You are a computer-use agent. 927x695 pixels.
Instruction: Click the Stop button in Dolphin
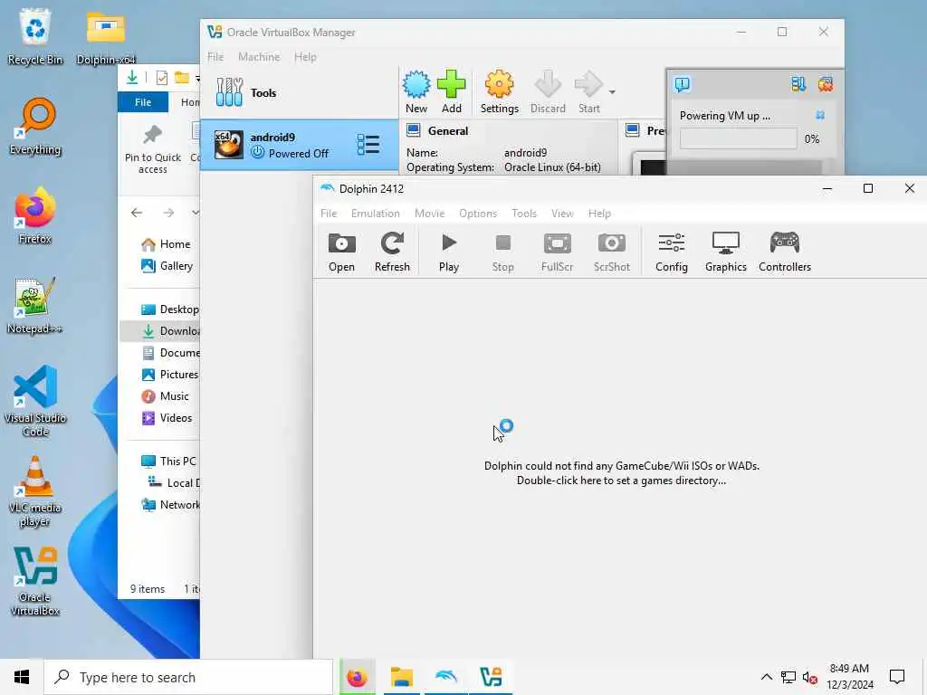coord(503,252)
